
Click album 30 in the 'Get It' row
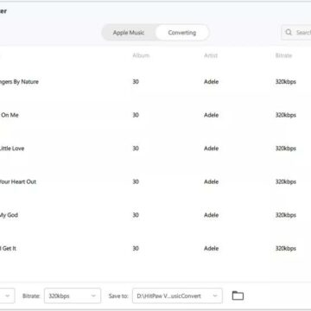[x=136, y=248]
